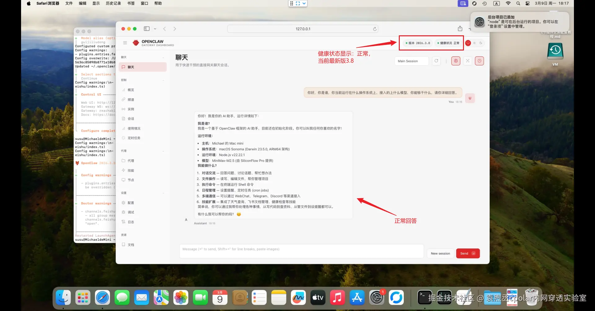Collapse the 设置 sidebar section header
Screen dimensions: 595x311
click(x=143, y=193)
